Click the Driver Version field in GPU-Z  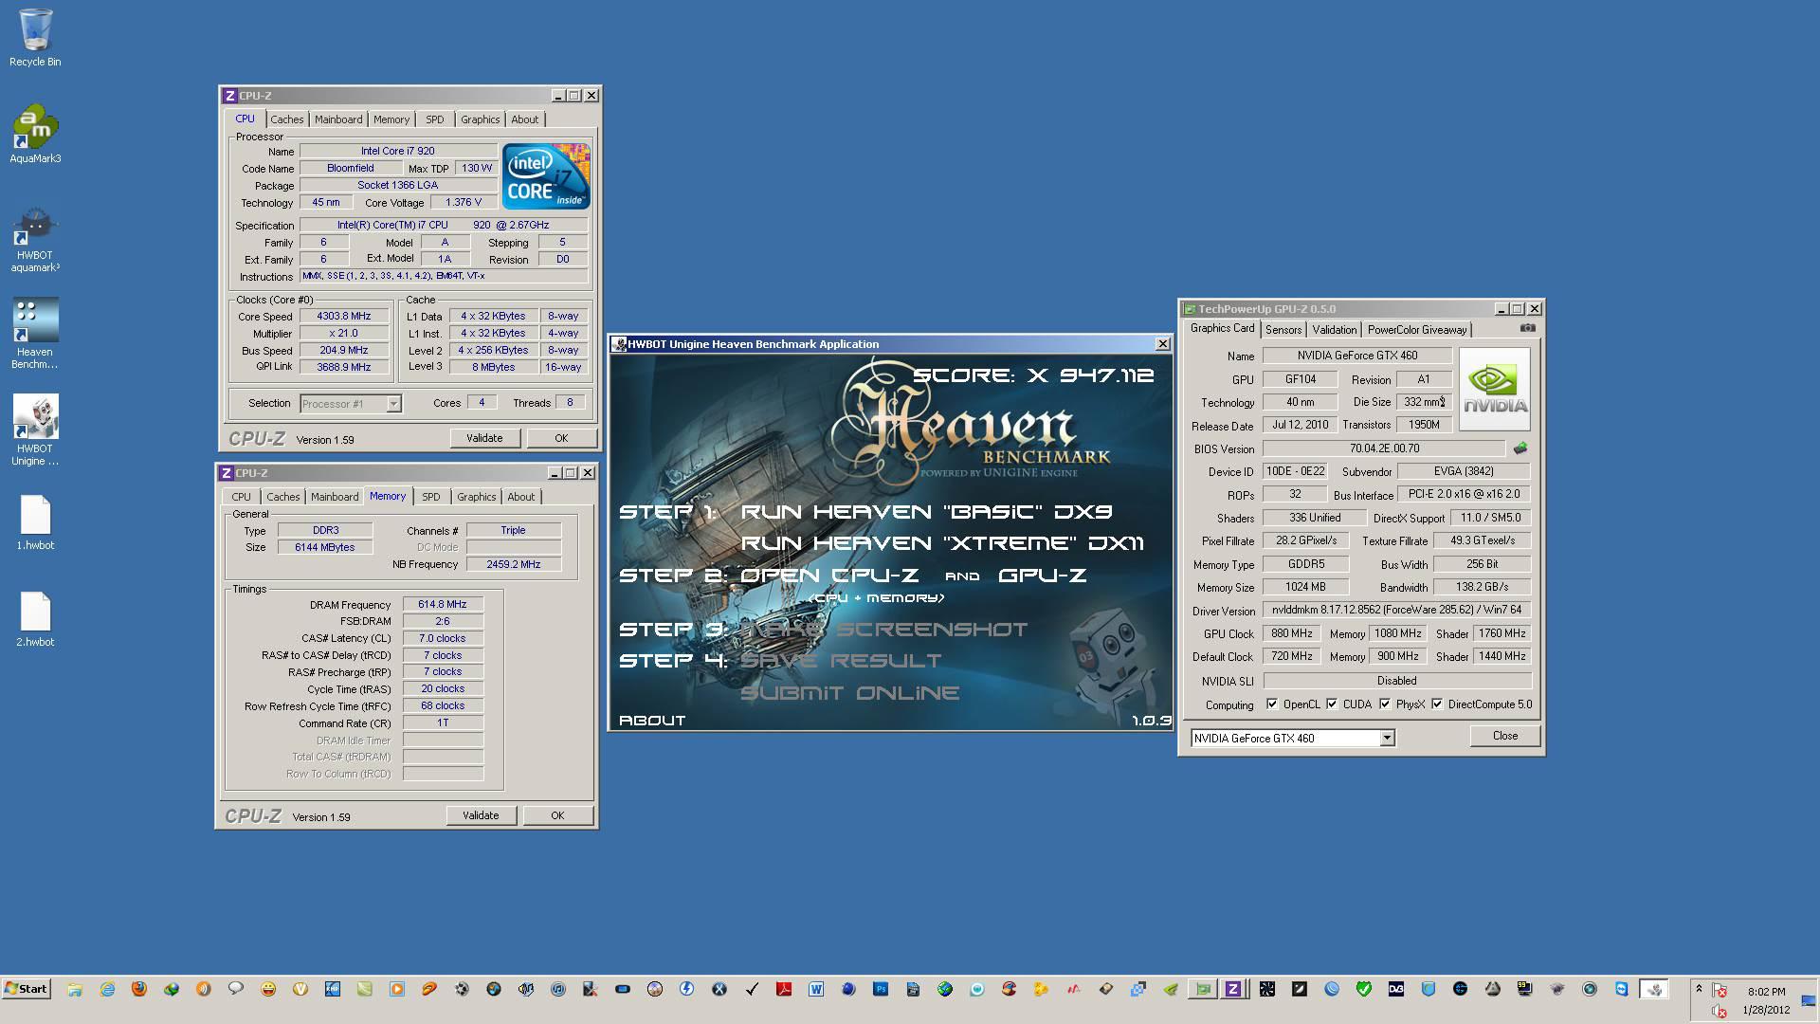pos(1396,611)
